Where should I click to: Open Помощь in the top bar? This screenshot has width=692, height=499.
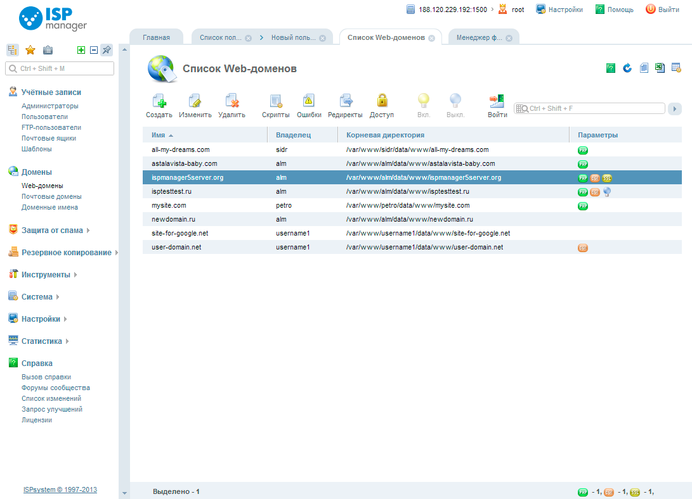(x=614, y=9)
